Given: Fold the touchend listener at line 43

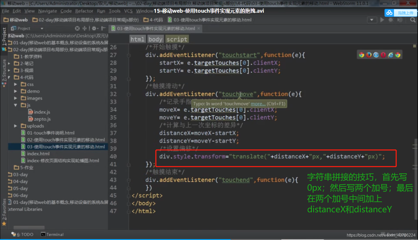Looking at the screenshot, I should click(129, 180).
